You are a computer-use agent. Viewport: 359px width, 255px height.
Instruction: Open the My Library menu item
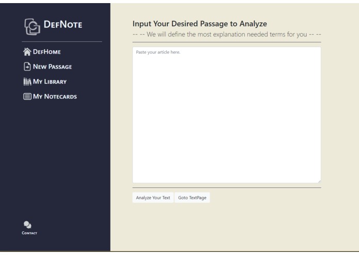tap(50, 82)
